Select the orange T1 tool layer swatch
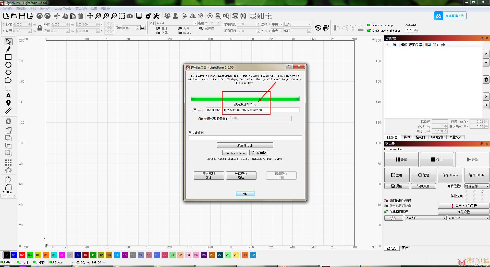The image size is (490, 267). tap(245, 255)
